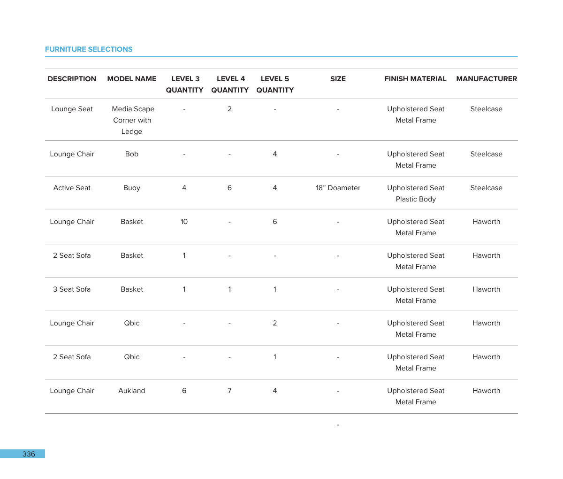Select the Buoy model name cell
The image size is (563, 479).
pyautogui.click(x=132, y=188)
